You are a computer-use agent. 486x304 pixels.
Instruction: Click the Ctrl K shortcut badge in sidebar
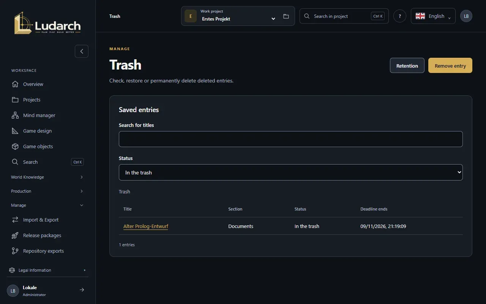pos(77,162)
